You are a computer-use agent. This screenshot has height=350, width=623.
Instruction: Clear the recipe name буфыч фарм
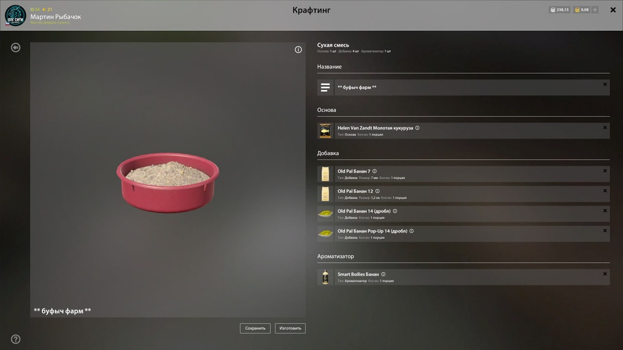(x=605, y=85)
